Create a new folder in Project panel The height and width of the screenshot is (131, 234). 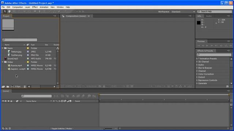click(8, 87)
